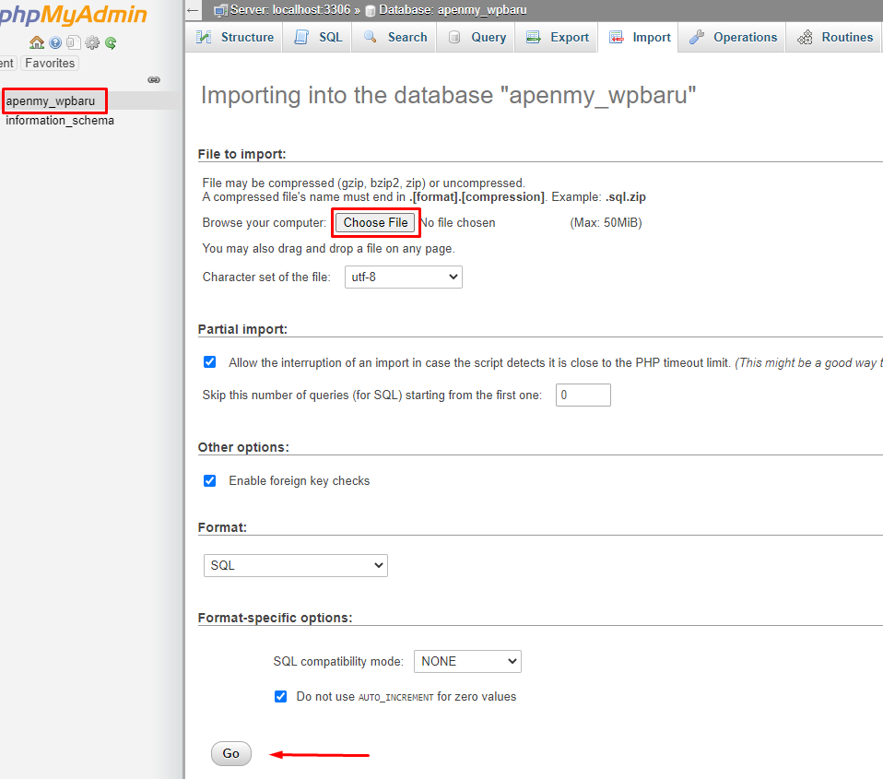Screen dimensions: 883x779
Task: Toggle 'Do not use AUTO_INCREMENT' checkbox
Action: tap(281, 696)
